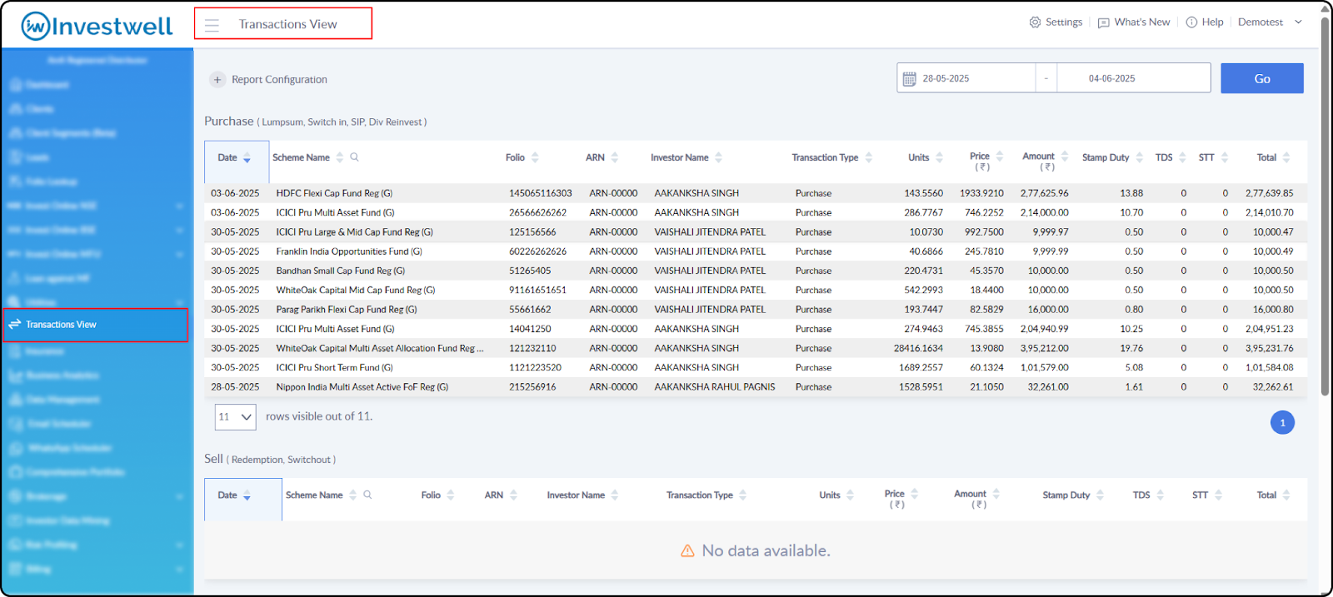This screenshot has height=597, width=1333.
Task: Sort Purchase table by Scheme Name
Action: point(340,157)
